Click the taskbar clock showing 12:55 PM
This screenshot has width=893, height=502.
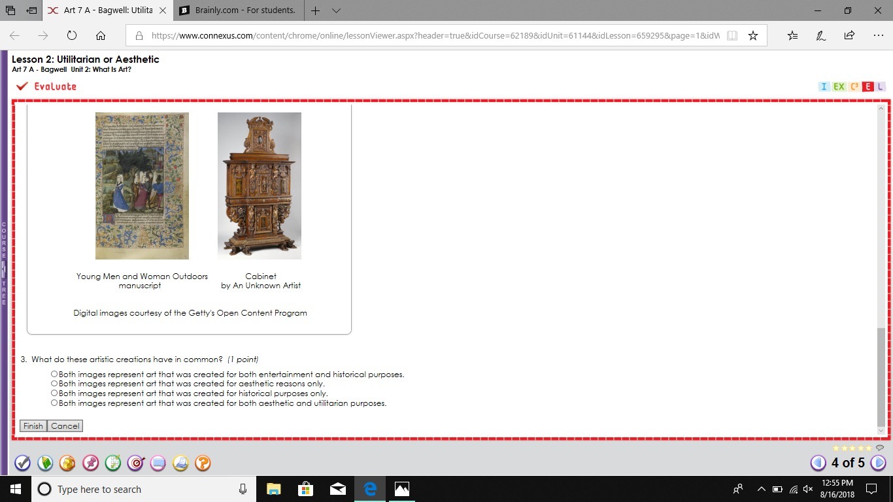click(837, 489)
